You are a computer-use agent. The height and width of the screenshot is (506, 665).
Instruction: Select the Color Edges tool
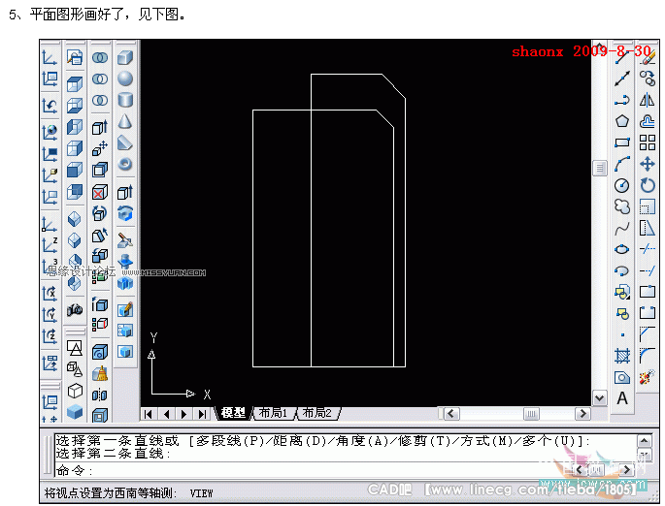pos(100,325)
